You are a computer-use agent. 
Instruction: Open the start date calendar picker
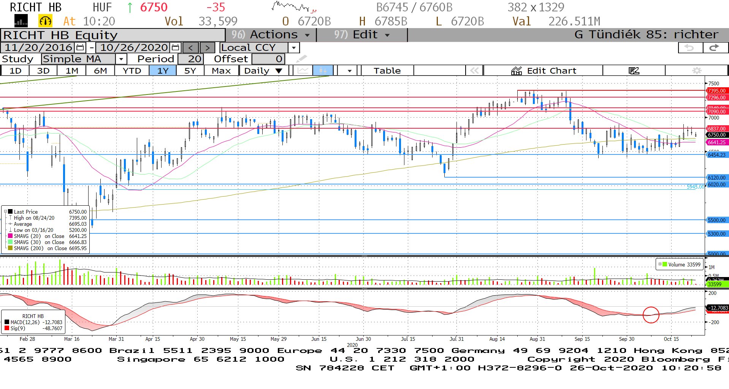pos(80,47)
